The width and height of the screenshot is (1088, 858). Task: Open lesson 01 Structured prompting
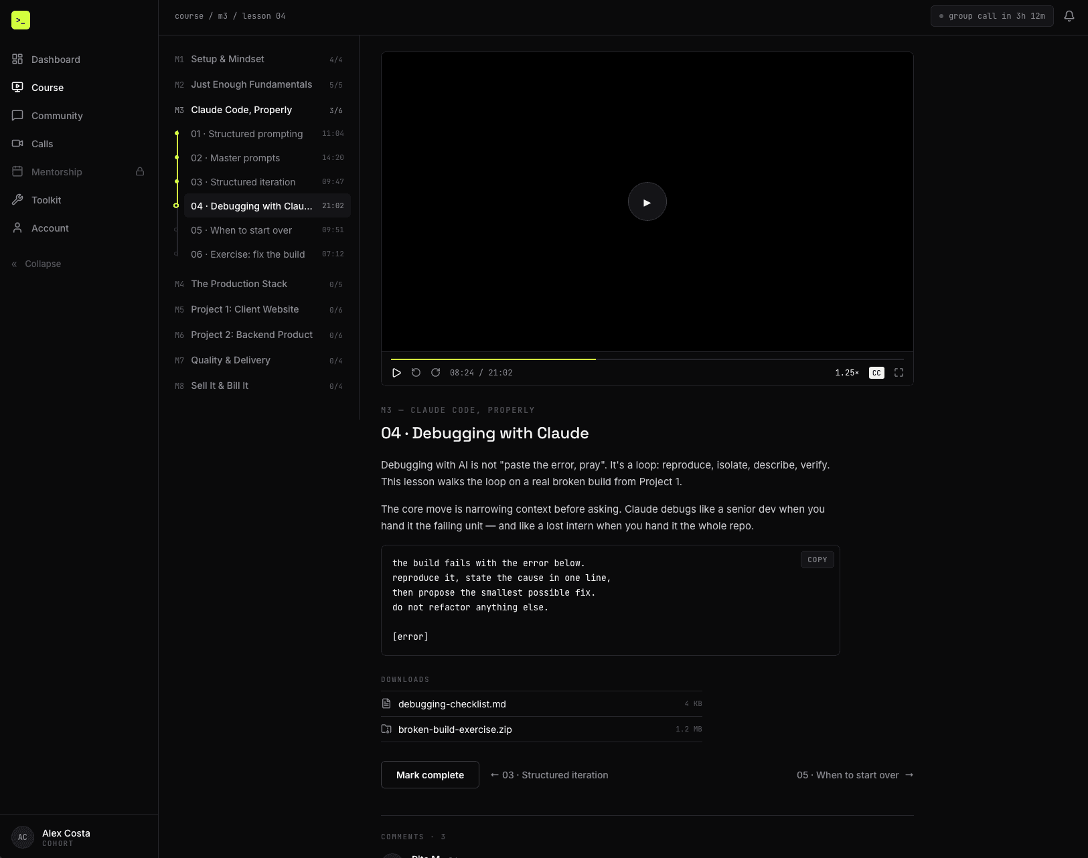pyautogui.click(x=267, y=134)
